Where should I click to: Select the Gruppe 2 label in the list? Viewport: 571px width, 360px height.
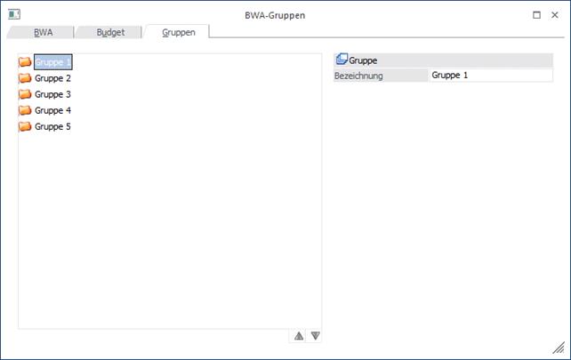(x=52, y=78)
